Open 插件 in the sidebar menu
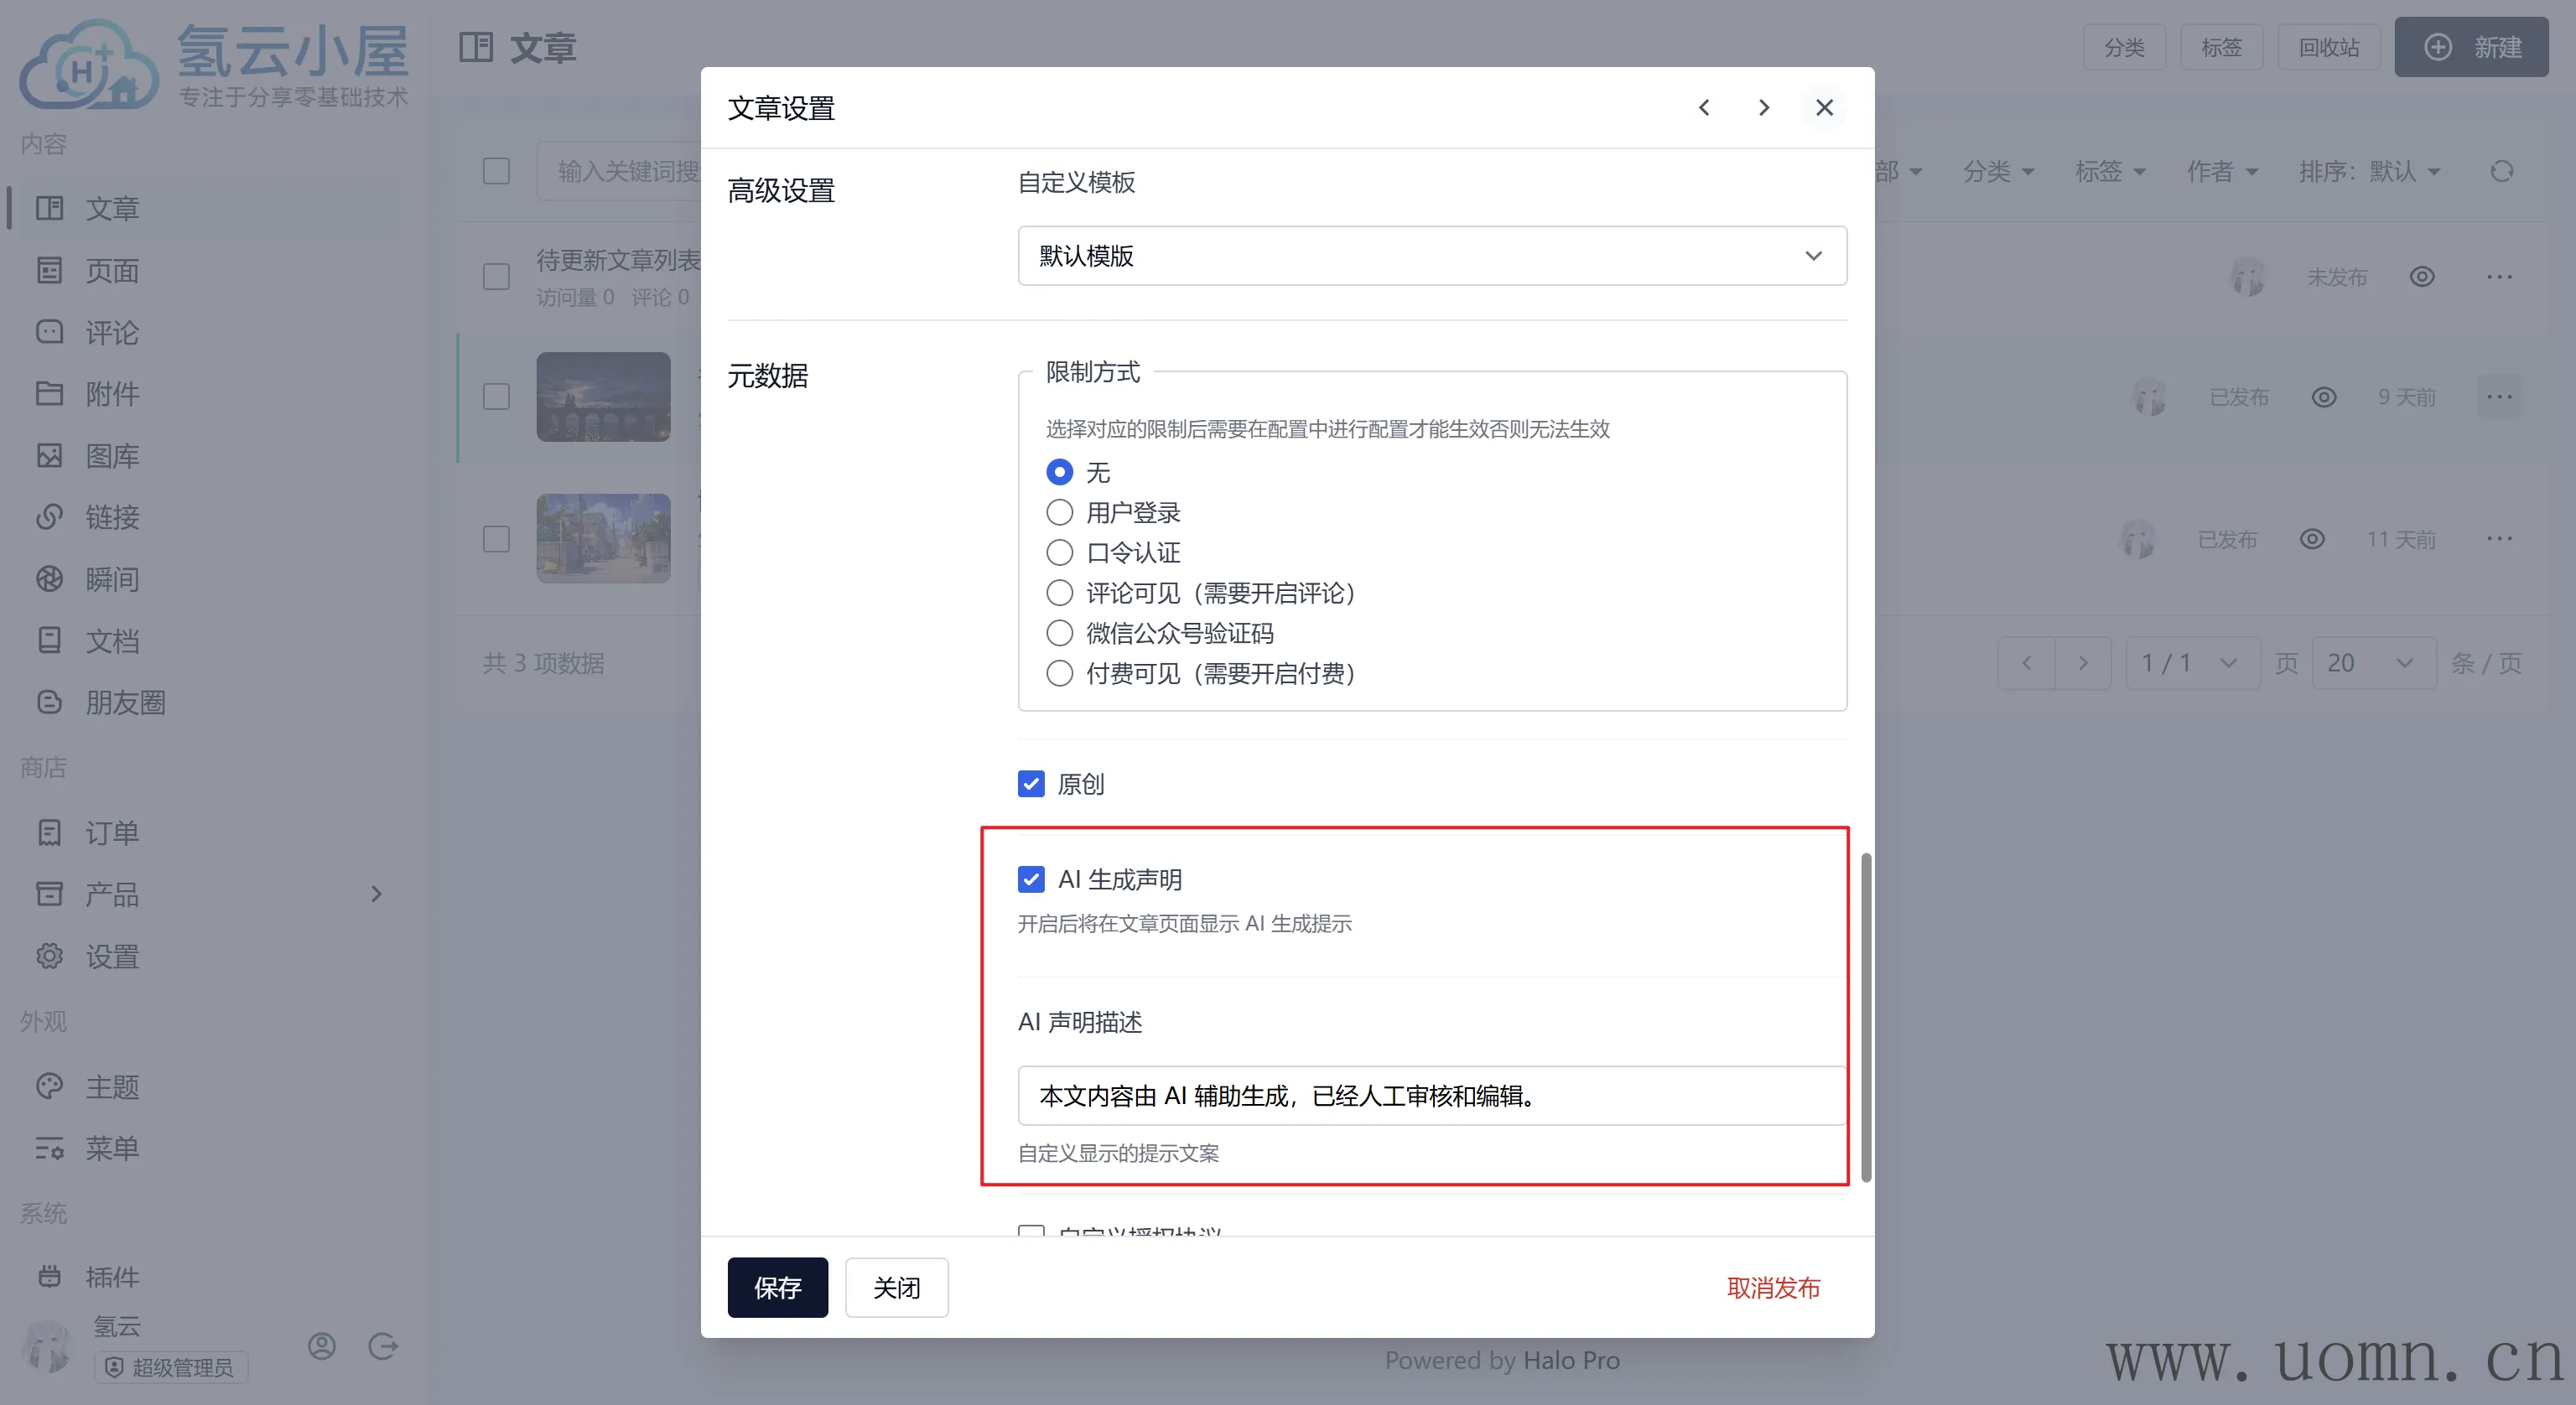Image resolution: width=2576 pixels, height=1405 pixels. tap(111, 1277)
